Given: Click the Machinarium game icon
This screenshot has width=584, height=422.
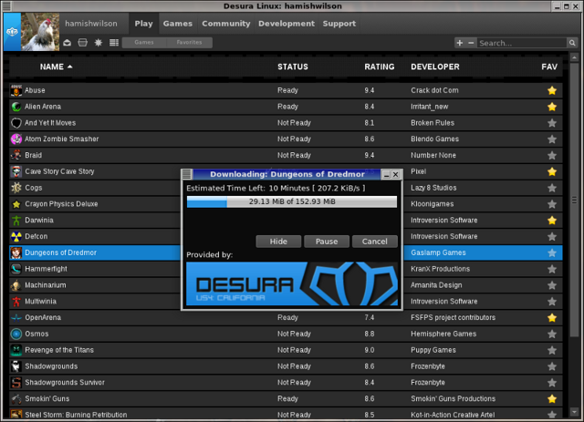Looking at the screenshot, I should click(x=16, y=285).
